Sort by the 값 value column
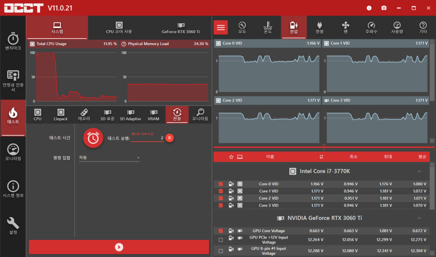The height and width of the screenshot is (257, 436). point(321,157)
